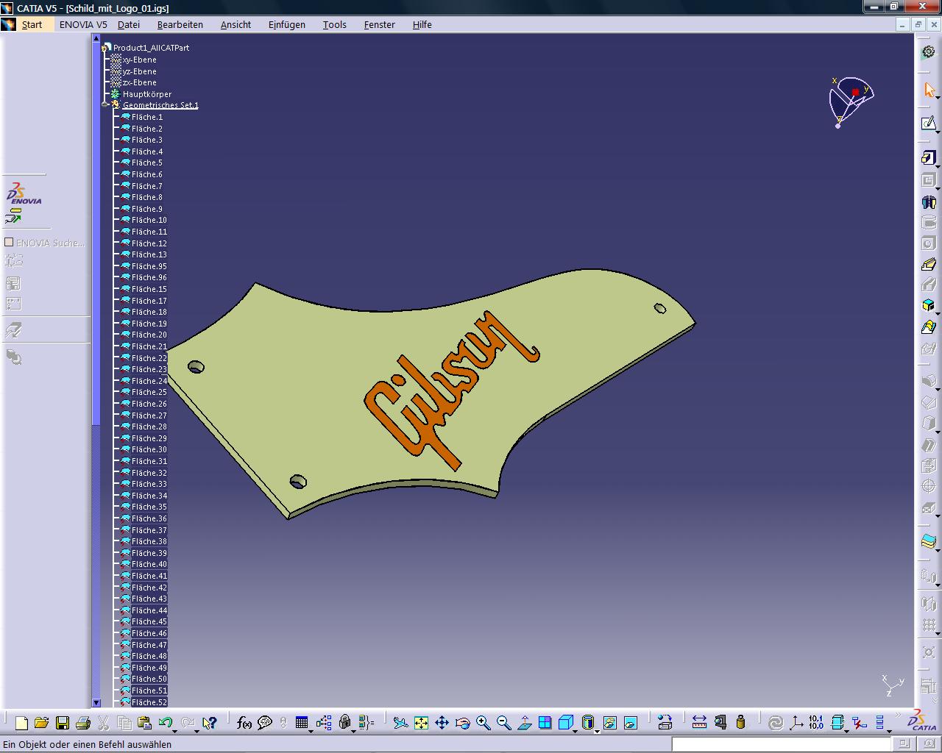The width and height of the screenshot is (942, 753).
Task: Click the ENOVIA logo icon in left panel
Action: click(x=24, y=194)
